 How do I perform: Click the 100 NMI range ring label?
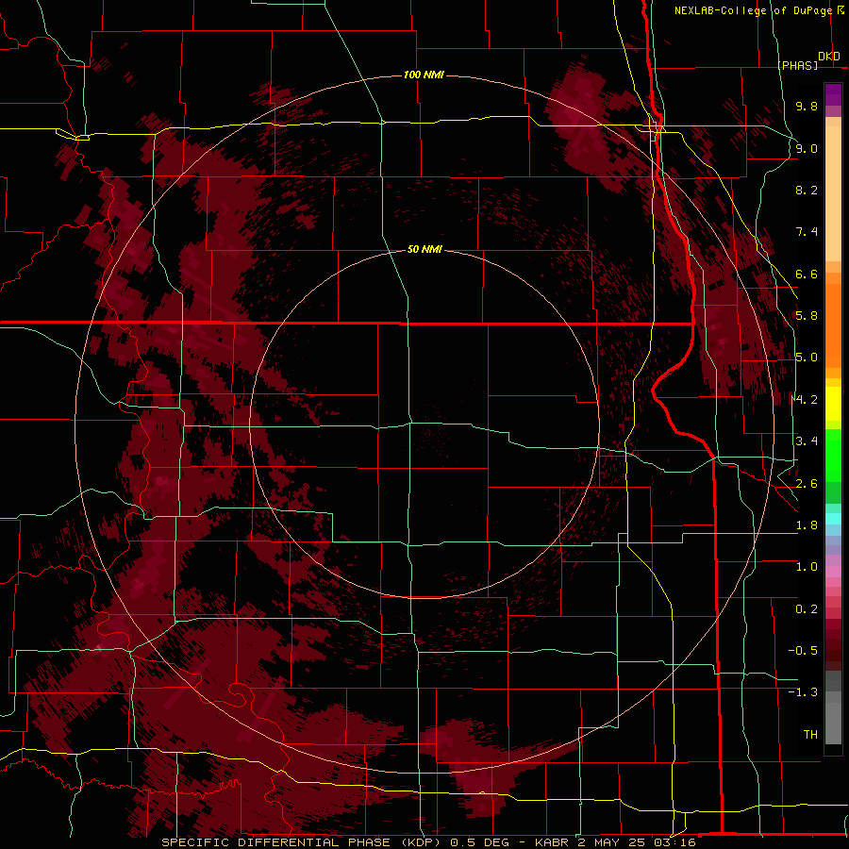point(424,75)
